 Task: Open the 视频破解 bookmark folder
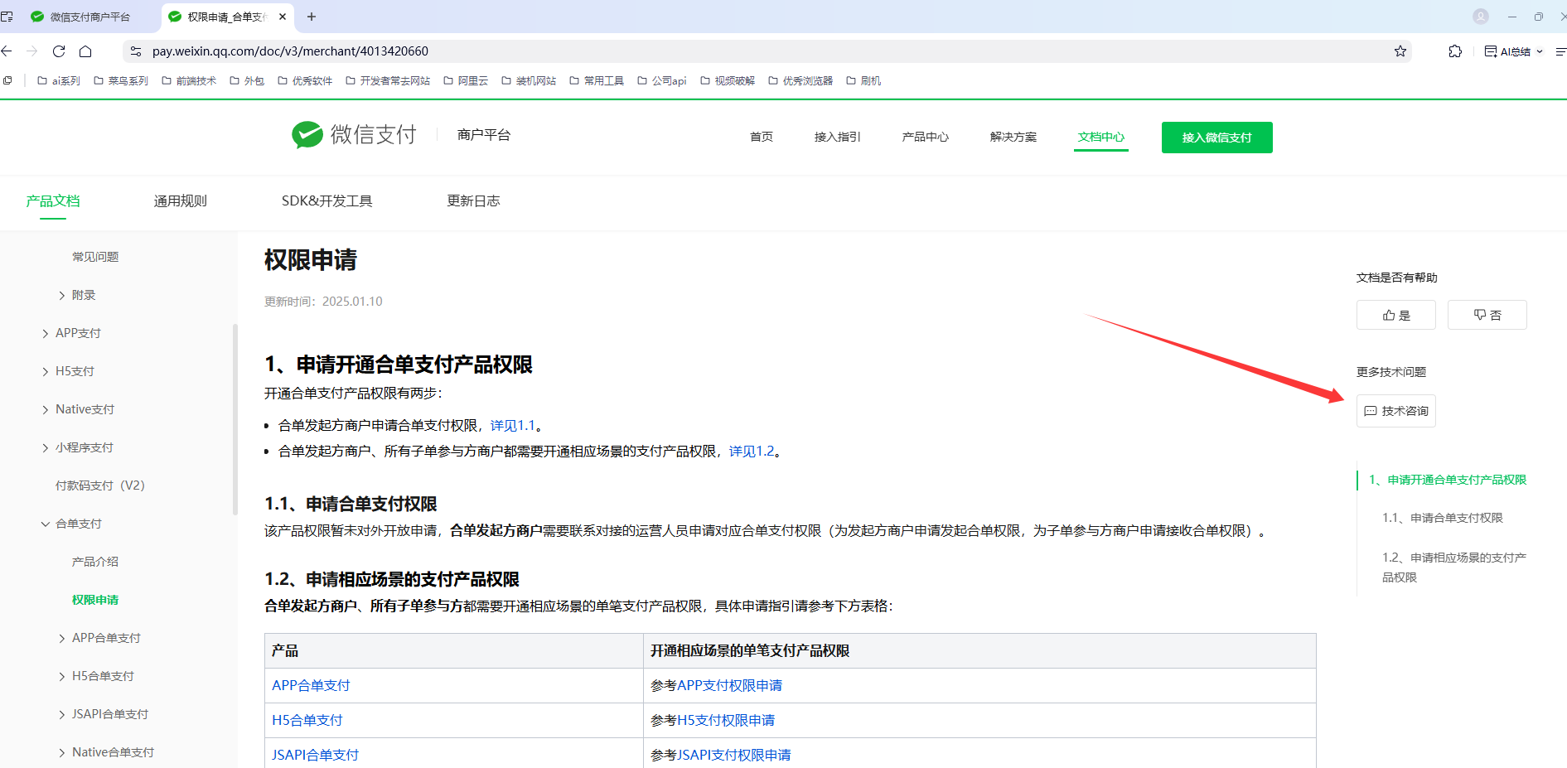click(728, 80)
